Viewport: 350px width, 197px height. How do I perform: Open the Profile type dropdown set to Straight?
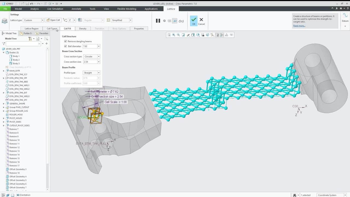98,73
